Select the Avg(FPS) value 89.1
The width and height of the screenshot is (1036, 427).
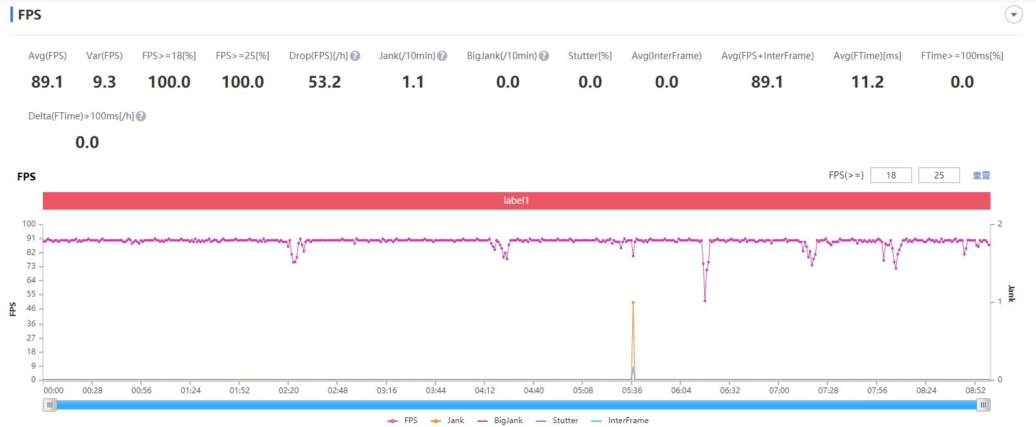click(47, 82)
